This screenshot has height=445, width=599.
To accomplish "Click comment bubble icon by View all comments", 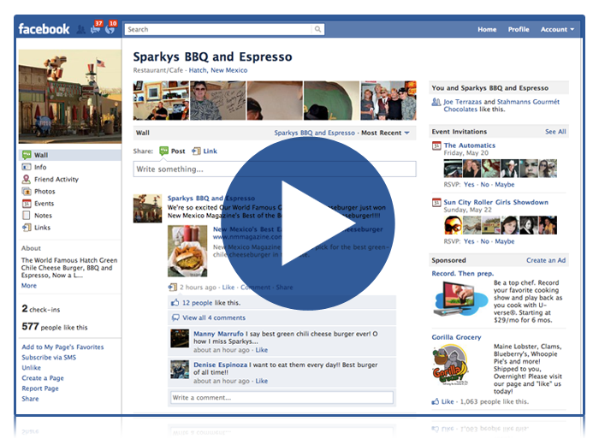I will pos(175,317).
